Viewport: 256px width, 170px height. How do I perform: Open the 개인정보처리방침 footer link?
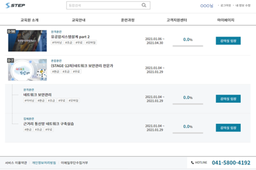point(44,163)
